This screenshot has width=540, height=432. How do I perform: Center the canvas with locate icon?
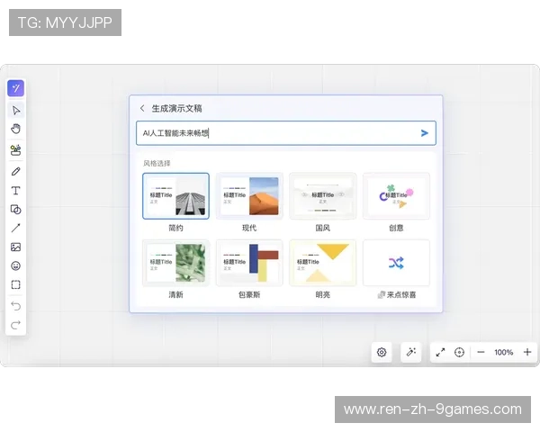point(459,353)
